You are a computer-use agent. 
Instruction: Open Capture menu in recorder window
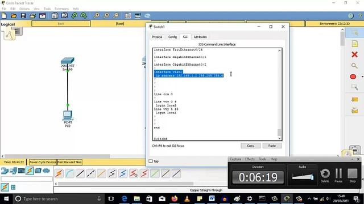click(x=235, y=159)
